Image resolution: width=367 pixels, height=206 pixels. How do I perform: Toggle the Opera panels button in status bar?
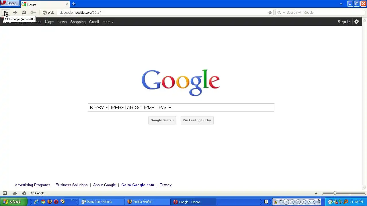(5, 193)
